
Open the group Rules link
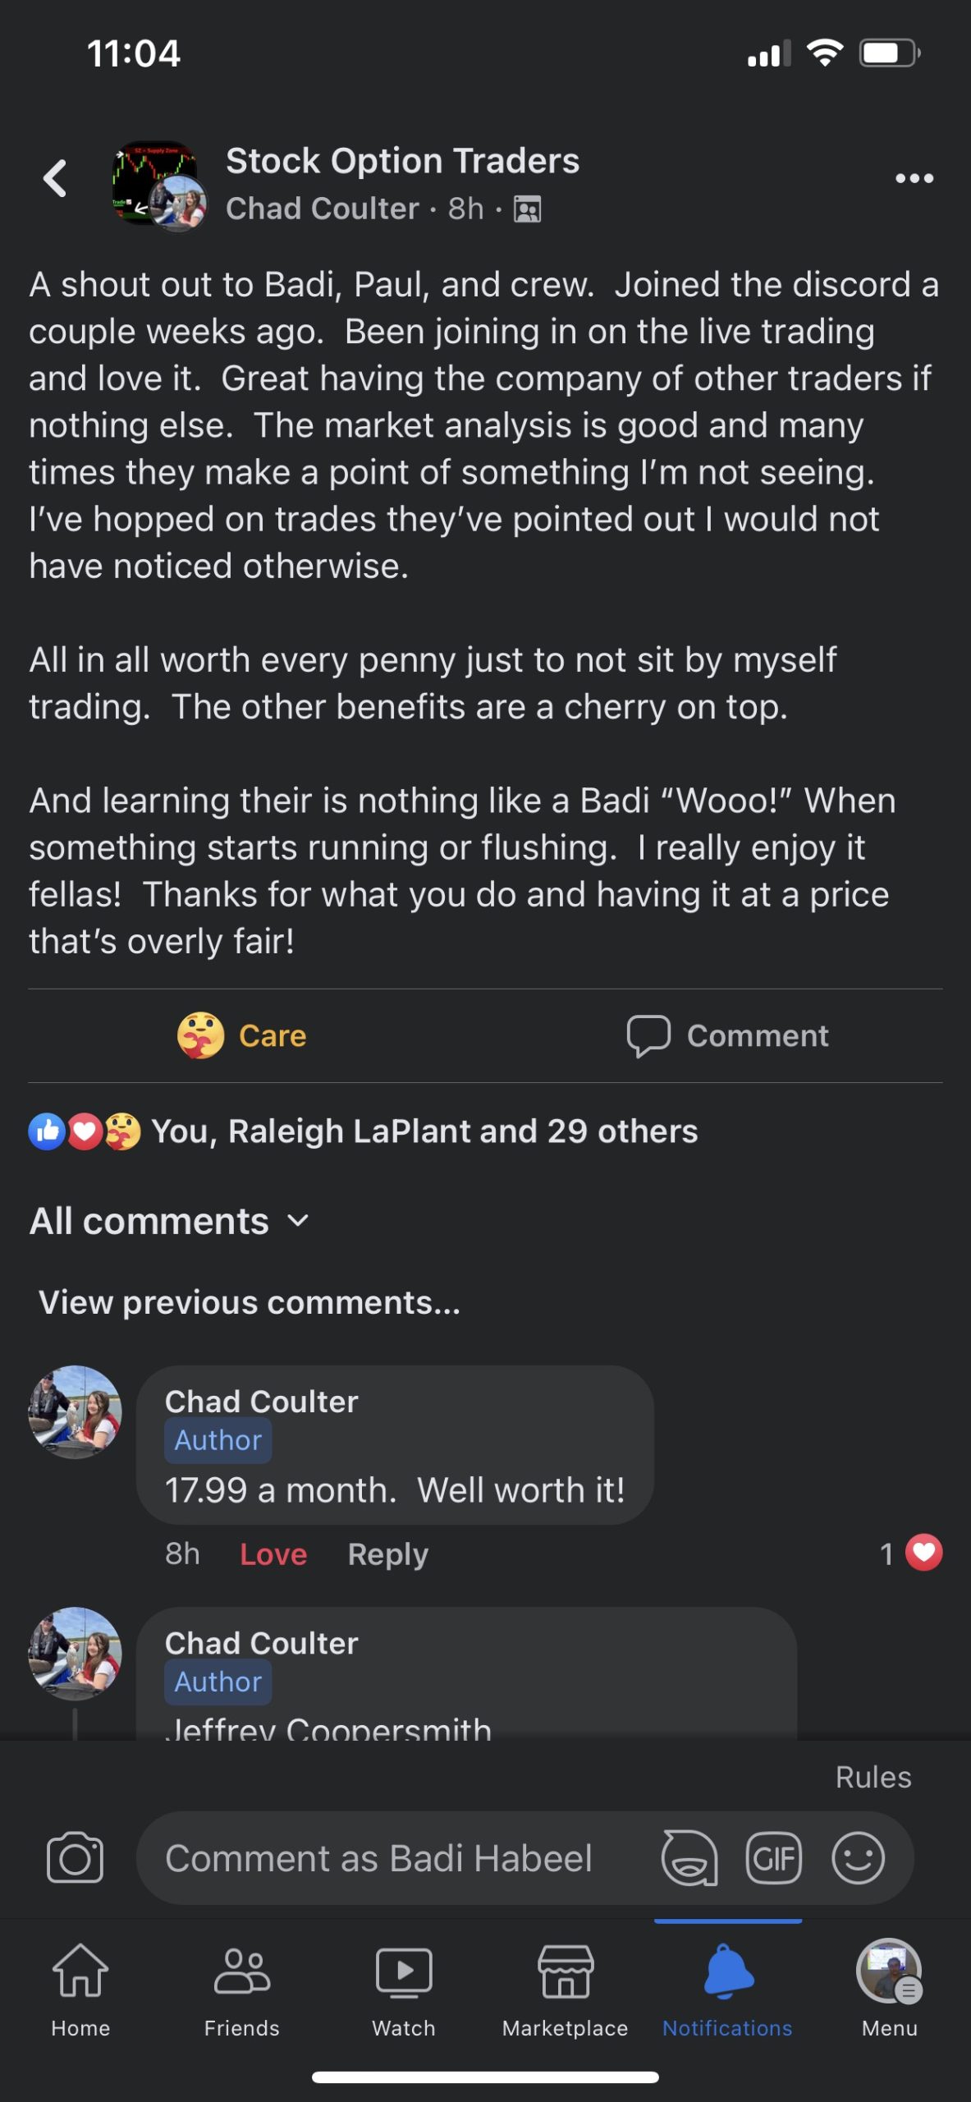tap(873, 1778)
